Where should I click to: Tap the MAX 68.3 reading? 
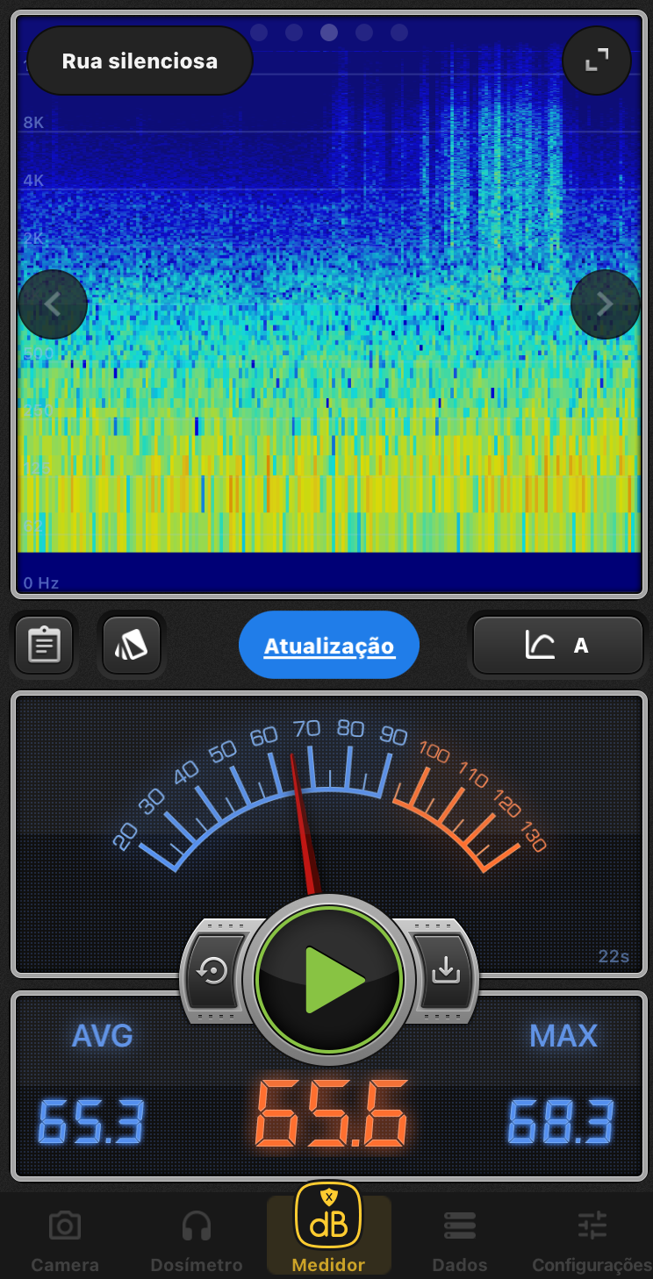pyautogui.click(x=562, y=1120)
